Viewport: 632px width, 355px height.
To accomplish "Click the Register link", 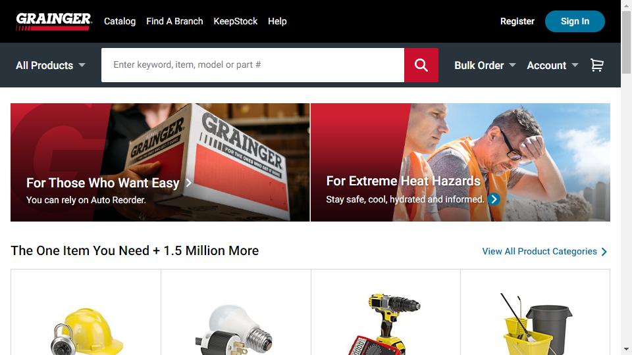I will 517,21.
